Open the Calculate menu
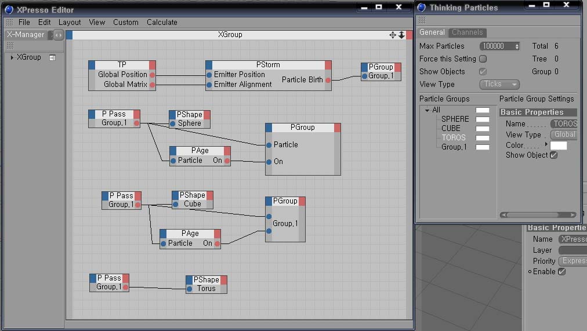Screen dimensions: 587x331 162,23
